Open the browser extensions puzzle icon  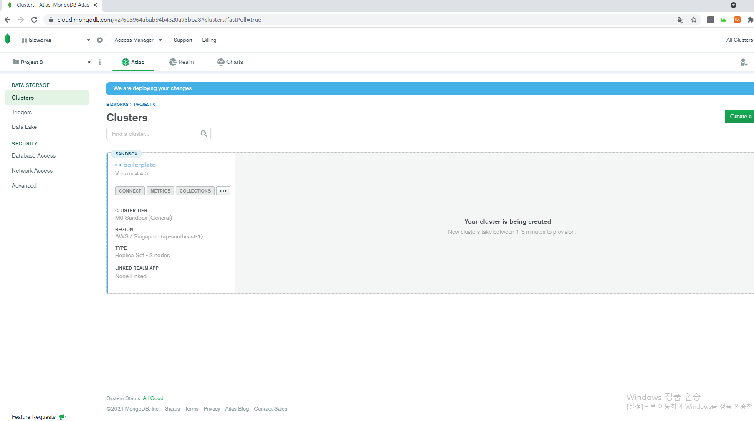point(750,20)
